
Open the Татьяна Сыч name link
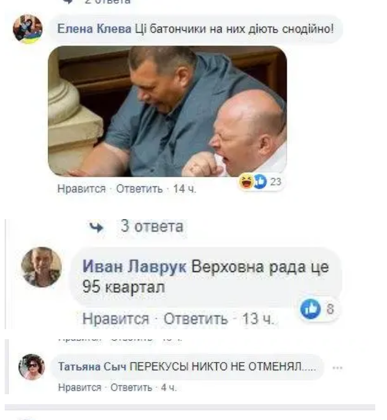92,367
